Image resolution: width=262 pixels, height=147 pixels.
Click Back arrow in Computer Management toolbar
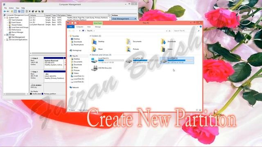(x=5, y=11)
